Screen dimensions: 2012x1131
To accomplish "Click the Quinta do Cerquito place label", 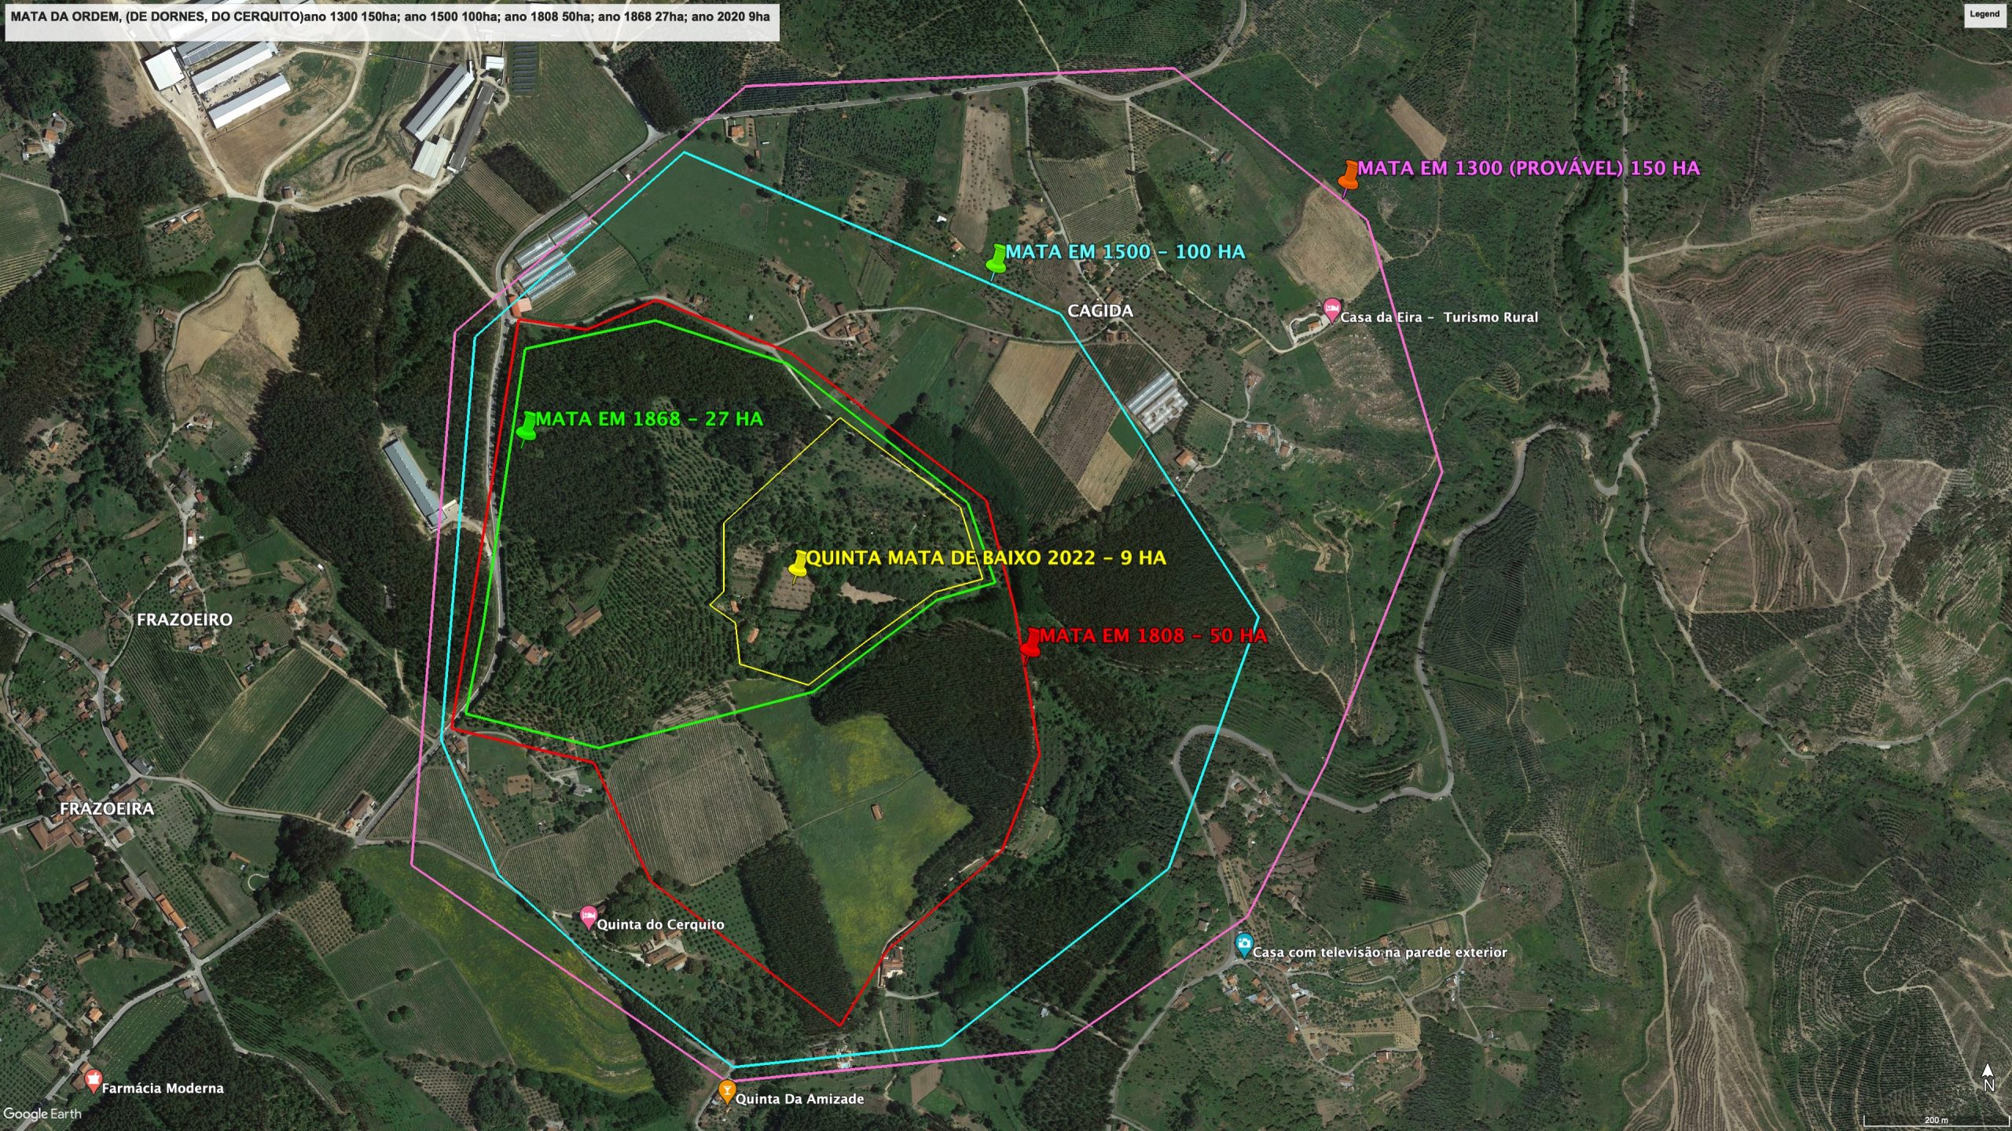I will point(660,924).
